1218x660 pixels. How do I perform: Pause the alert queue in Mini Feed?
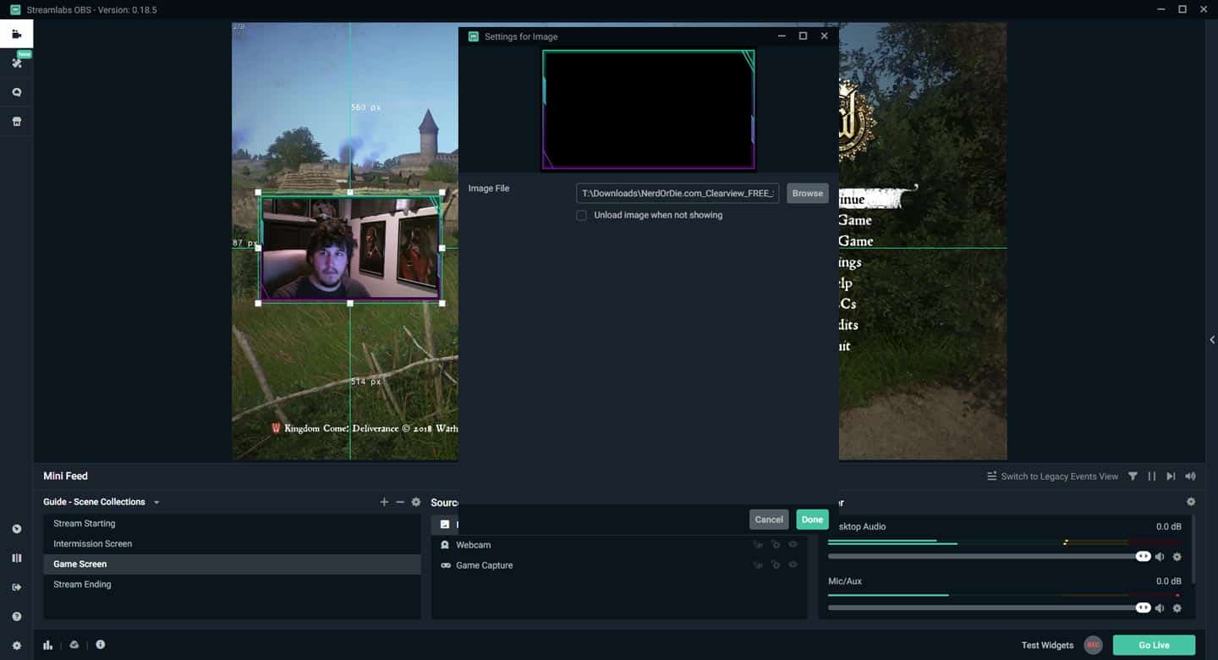tap(1152, 476)
